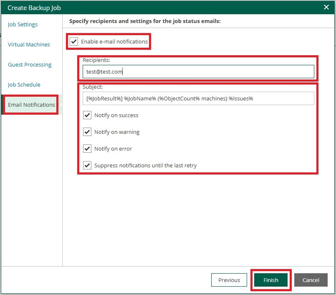Toggle Enable e-mail notifications checkbox
Image resolution: width=336 pixels, height=295 pixels.
[x=74, y=41]
